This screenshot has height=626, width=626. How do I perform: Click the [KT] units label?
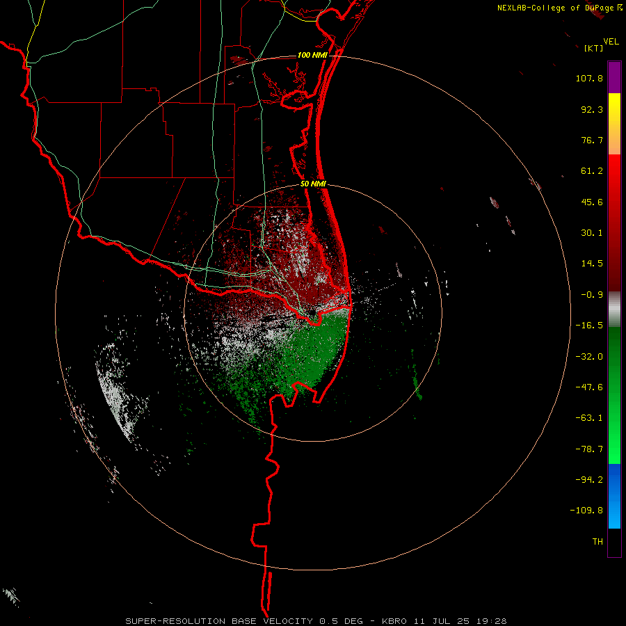593,48
